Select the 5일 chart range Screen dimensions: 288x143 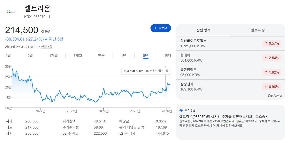tap(30, 56)
